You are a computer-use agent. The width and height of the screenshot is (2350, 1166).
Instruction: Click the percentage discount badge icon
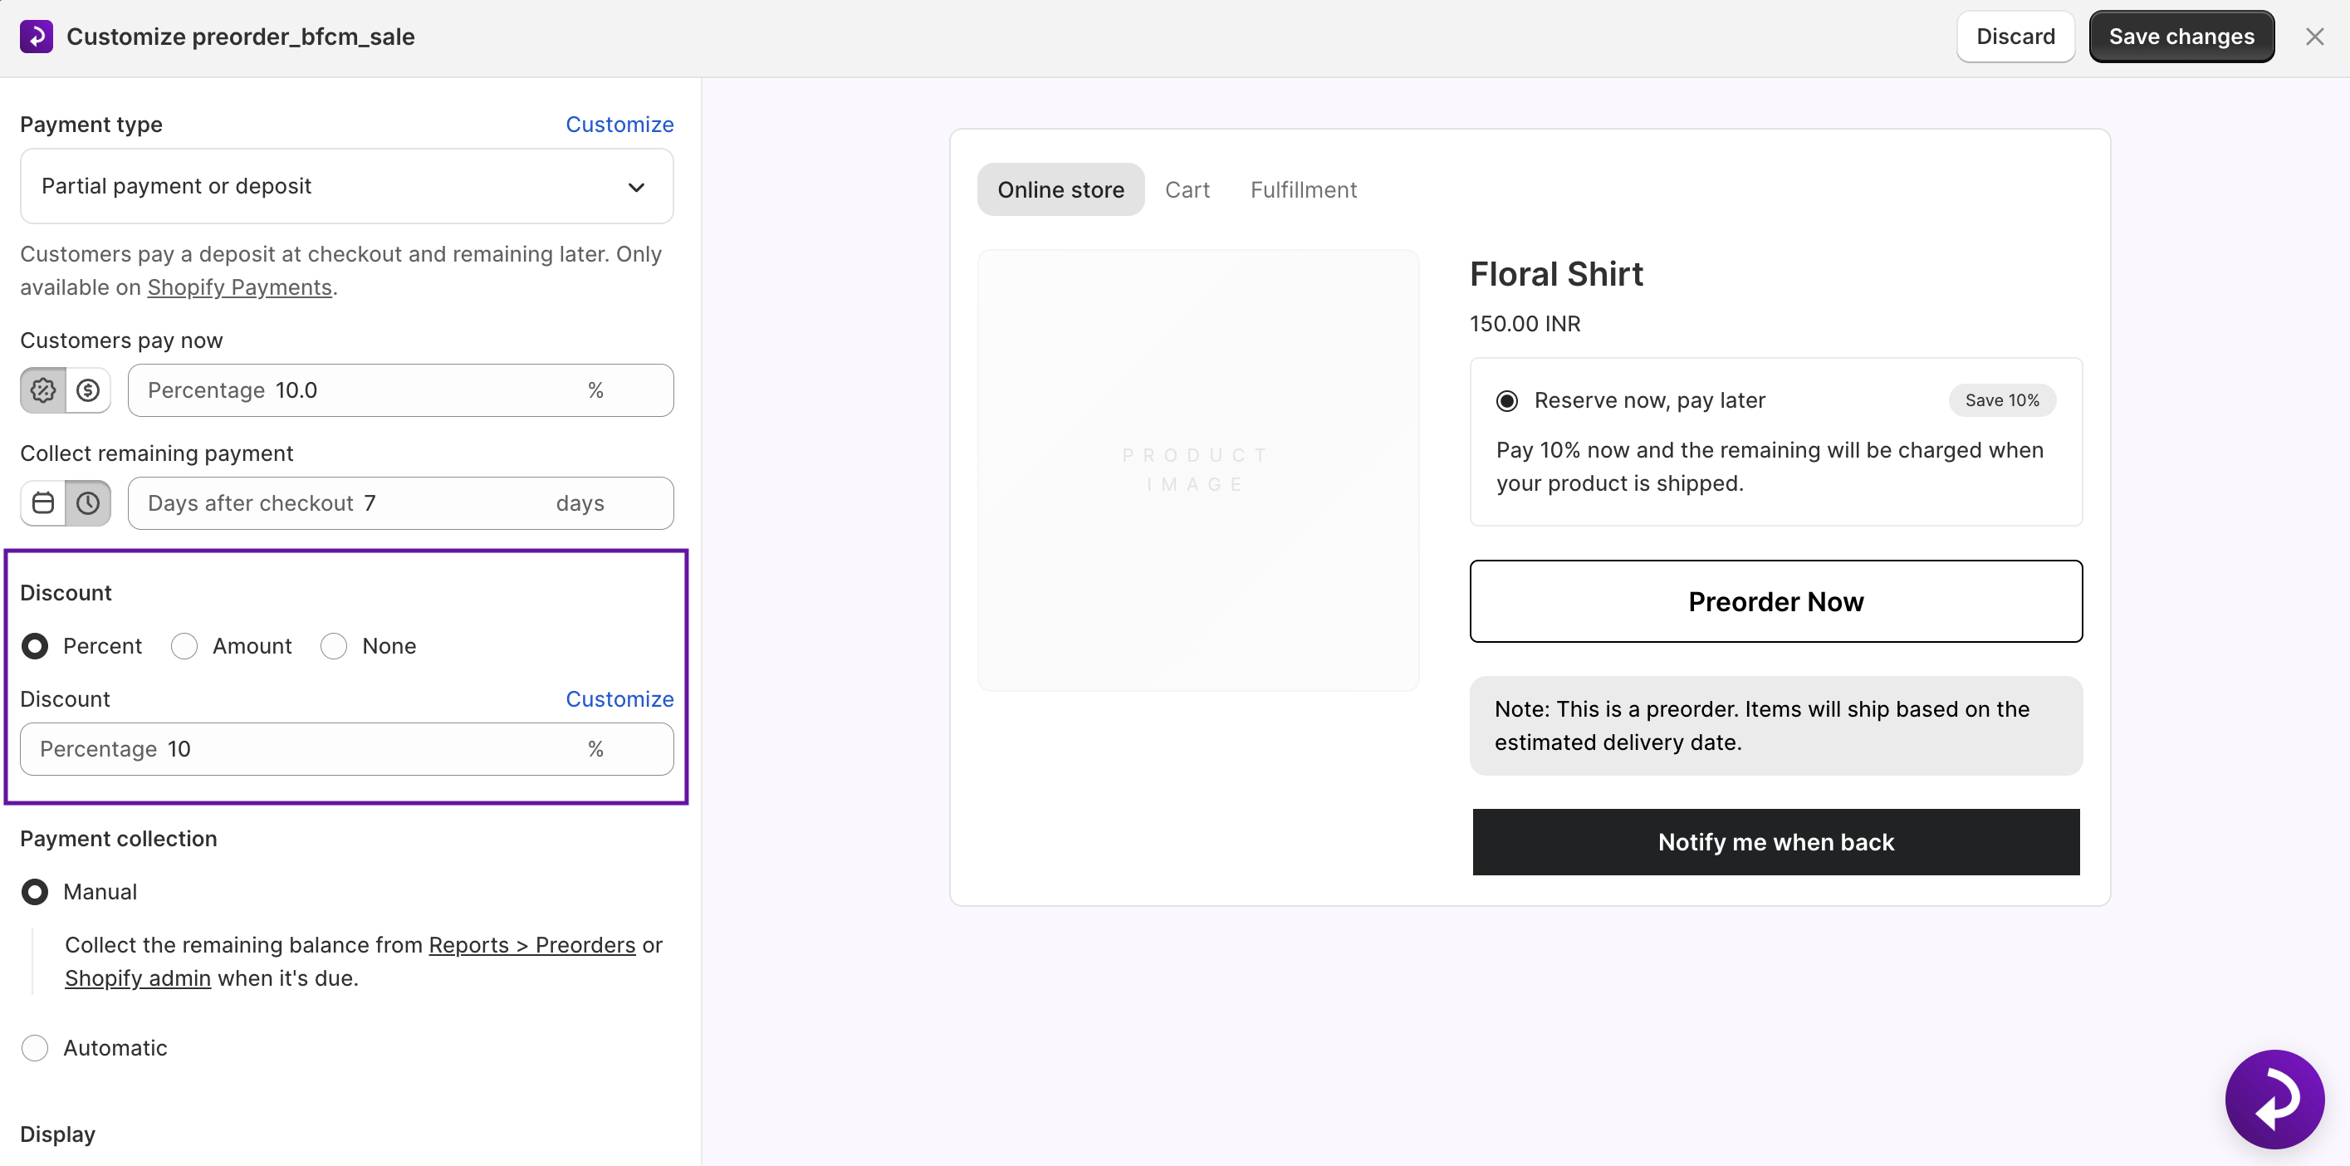click(x=43, y=390)
